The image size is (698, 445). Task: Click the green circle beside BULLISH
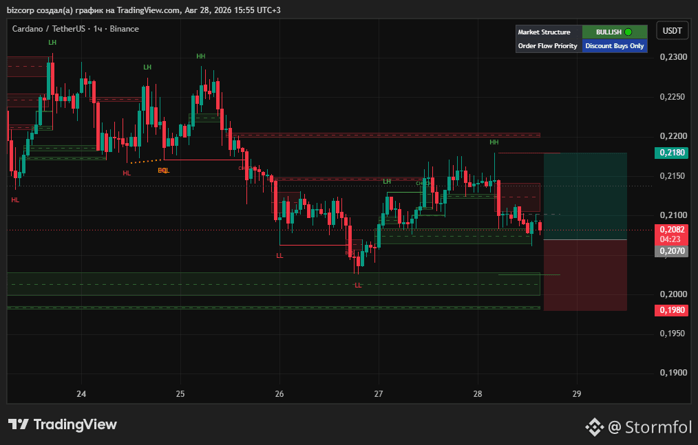[628, 32]
